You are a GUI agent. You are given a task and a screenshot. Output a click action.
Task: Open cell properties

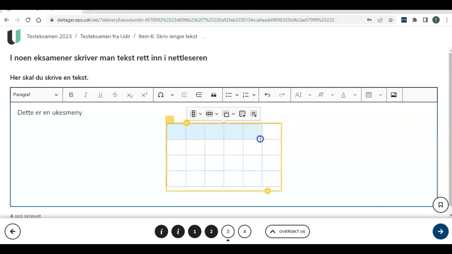pos(254,114)
